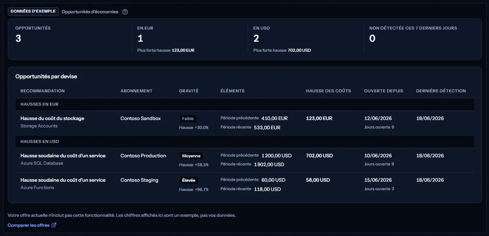489x236 pixels.
Task: Click the NON DÉTECTÉE CES 7 DERNIERS JOURS label
Action: (413, 28)
